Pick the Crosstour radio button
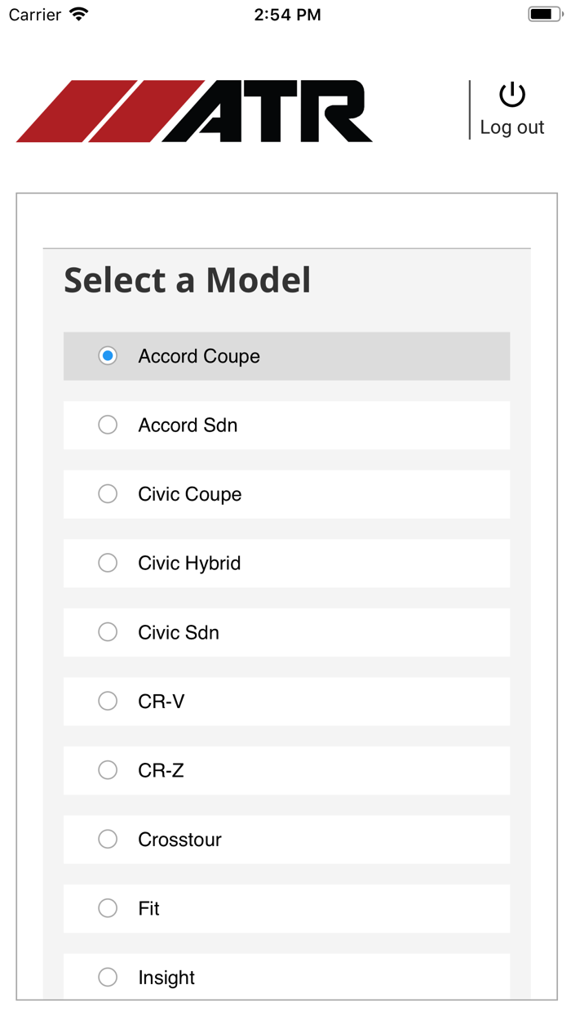Viewport: 571px width, 1016px height. 108,839
